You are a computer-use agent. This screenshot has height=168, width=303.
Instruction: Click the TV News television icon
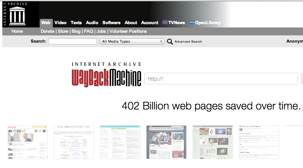165,22
